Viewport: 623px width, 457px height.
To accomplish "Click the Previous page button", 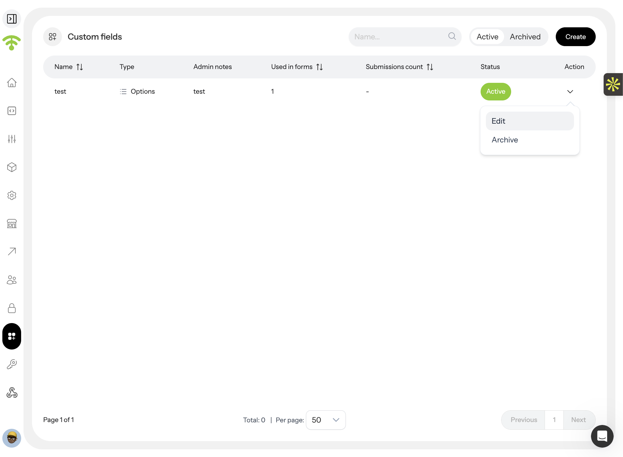I will pos(523,420).
